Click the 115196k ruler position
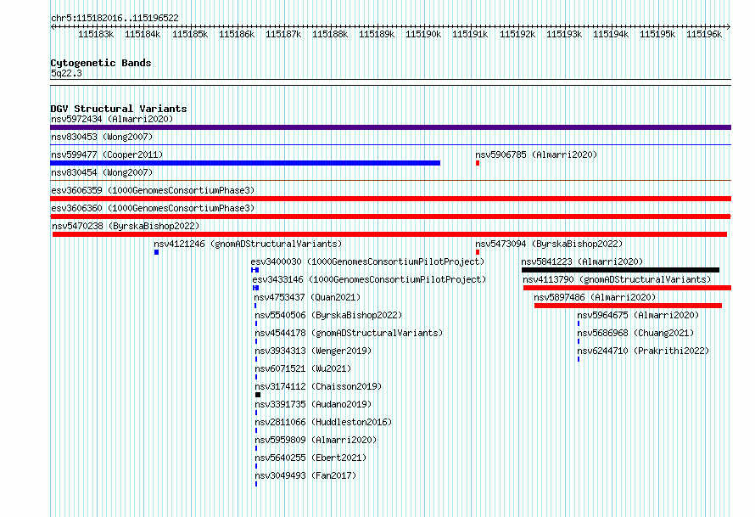755x517 pixels. (x=704, y=34)
